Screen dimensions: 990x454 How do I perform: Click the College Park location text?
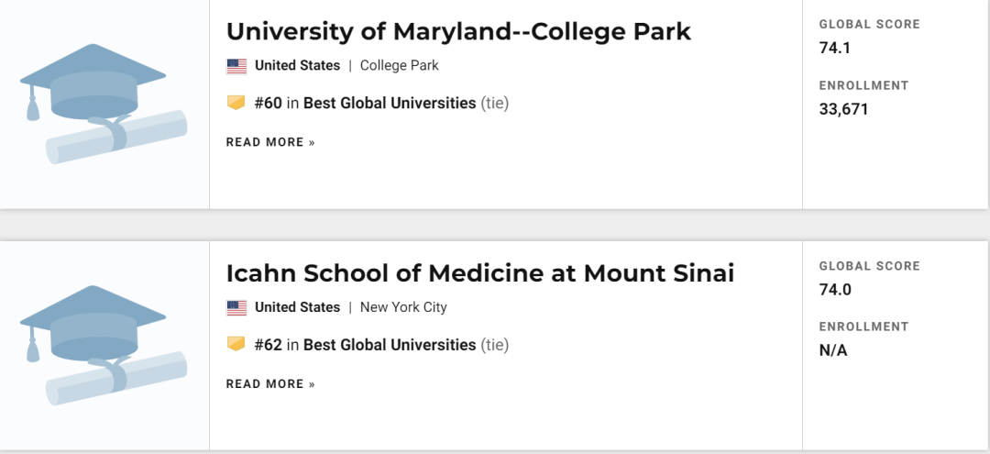(x=399, y=66)
